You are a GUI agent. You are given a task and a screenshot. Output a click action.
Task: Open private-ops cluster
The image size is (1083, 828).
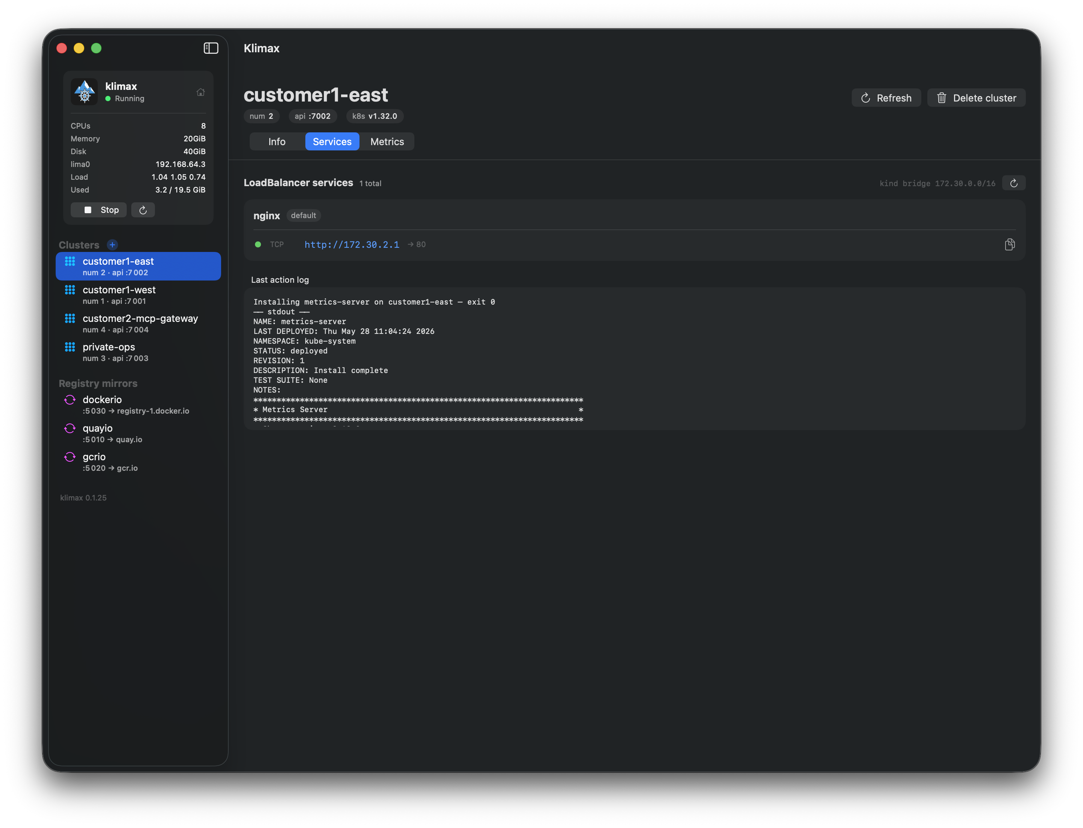pyautogui.click(x=138, y=352)
